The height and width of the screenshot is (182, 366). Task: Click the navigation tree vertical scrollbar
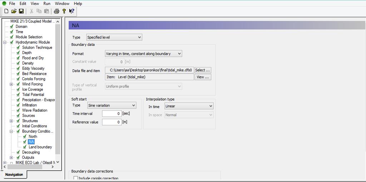pyautogui.click(x=58, y=89)
